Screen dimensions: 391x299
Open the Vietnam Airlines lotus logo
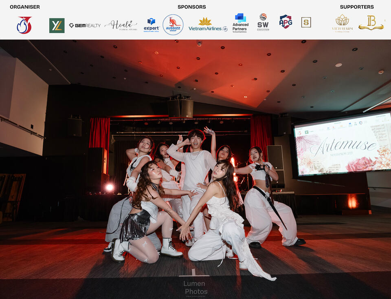click(x=208, y=24)
